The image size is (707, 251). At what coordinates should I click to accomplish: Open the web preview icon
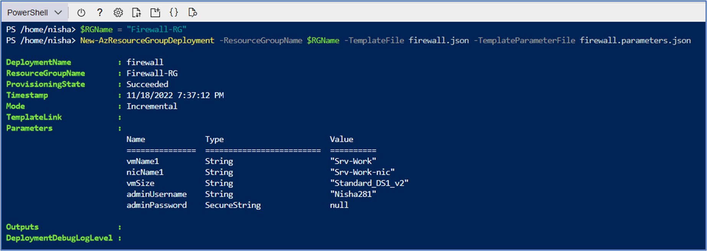click(193, 12)
